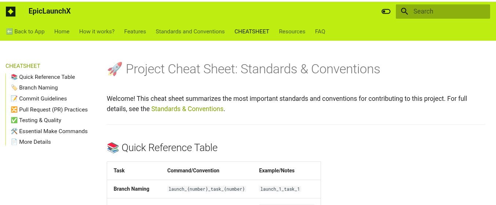Screen dimensions: 496x205
Task: Select the Resources tab
Action: point(292,32)
